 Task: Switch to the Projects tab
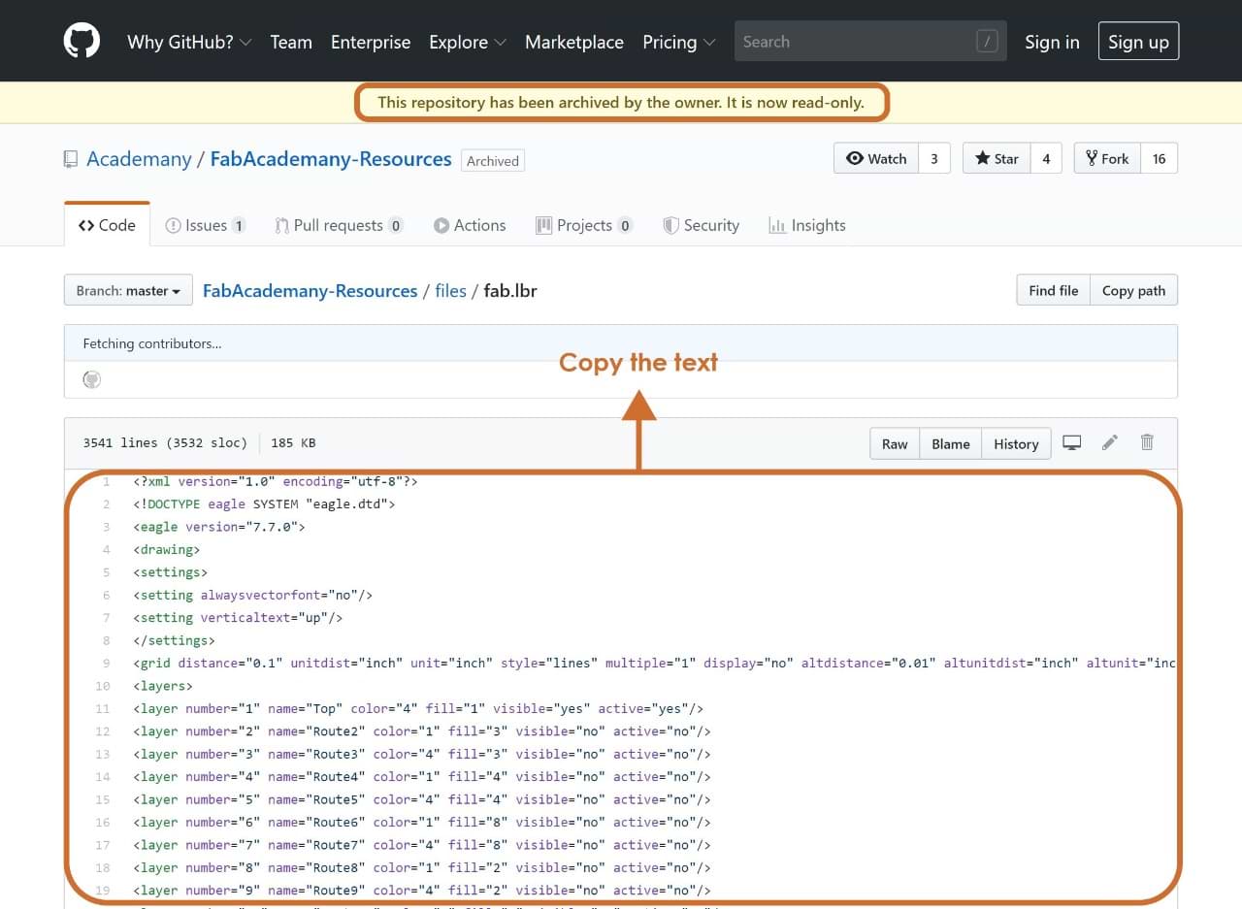pos(584,225)
